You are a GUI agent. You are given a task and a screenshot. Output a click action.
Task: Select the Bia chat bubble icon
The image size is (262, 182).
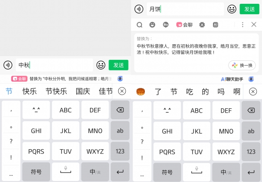click(x=166, y=25)
